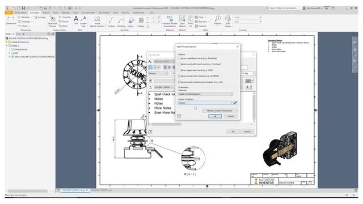This screenshot has width=363, height=204.
Task: Choose Chain dimension tool
Action: point(23,26)
